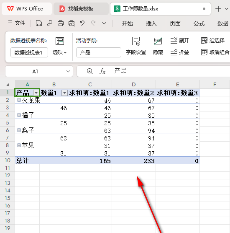The height and width of the screenshot is (233, 230).
Task: Select the 工作簿数量.xlsx document tab
Action: [x=161, y=9]
